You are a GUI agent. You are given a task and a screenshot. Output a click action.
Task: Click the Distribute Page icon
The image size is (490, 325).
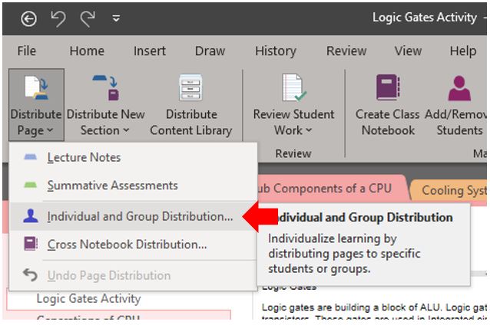[36, 88]
